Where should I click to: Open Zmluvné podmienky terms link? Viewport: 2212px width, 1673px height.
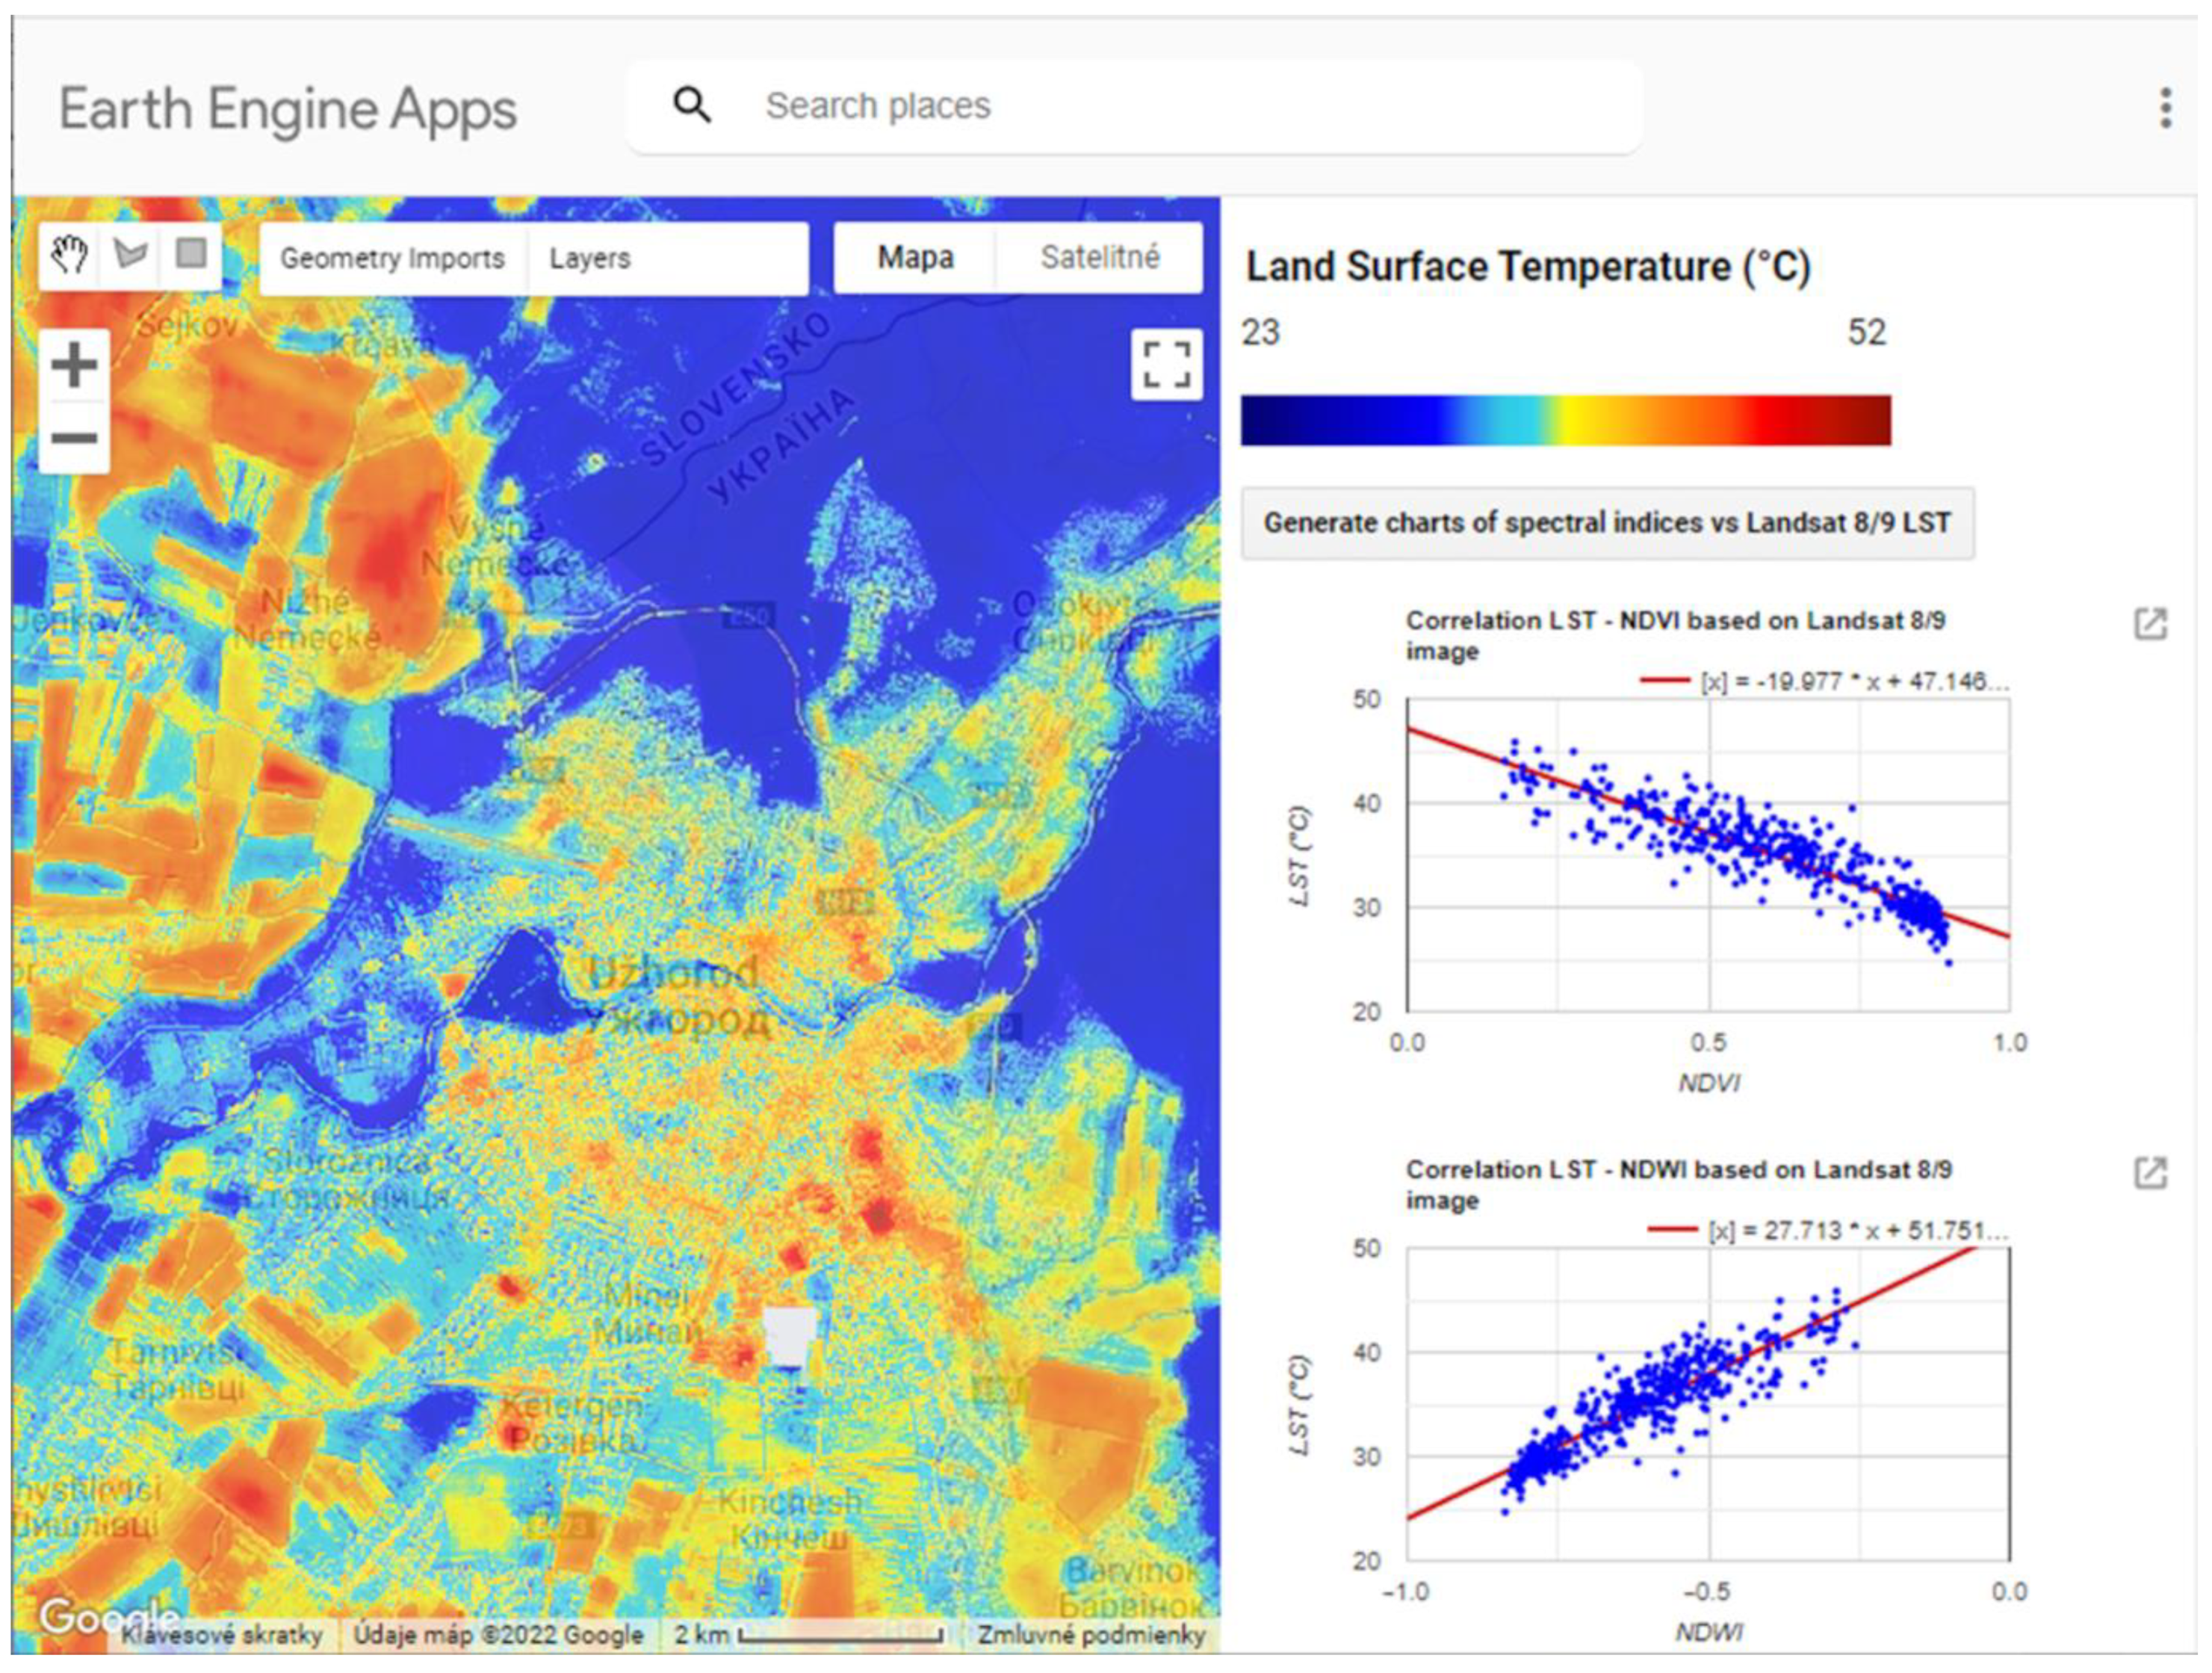pos(1091,1635)
